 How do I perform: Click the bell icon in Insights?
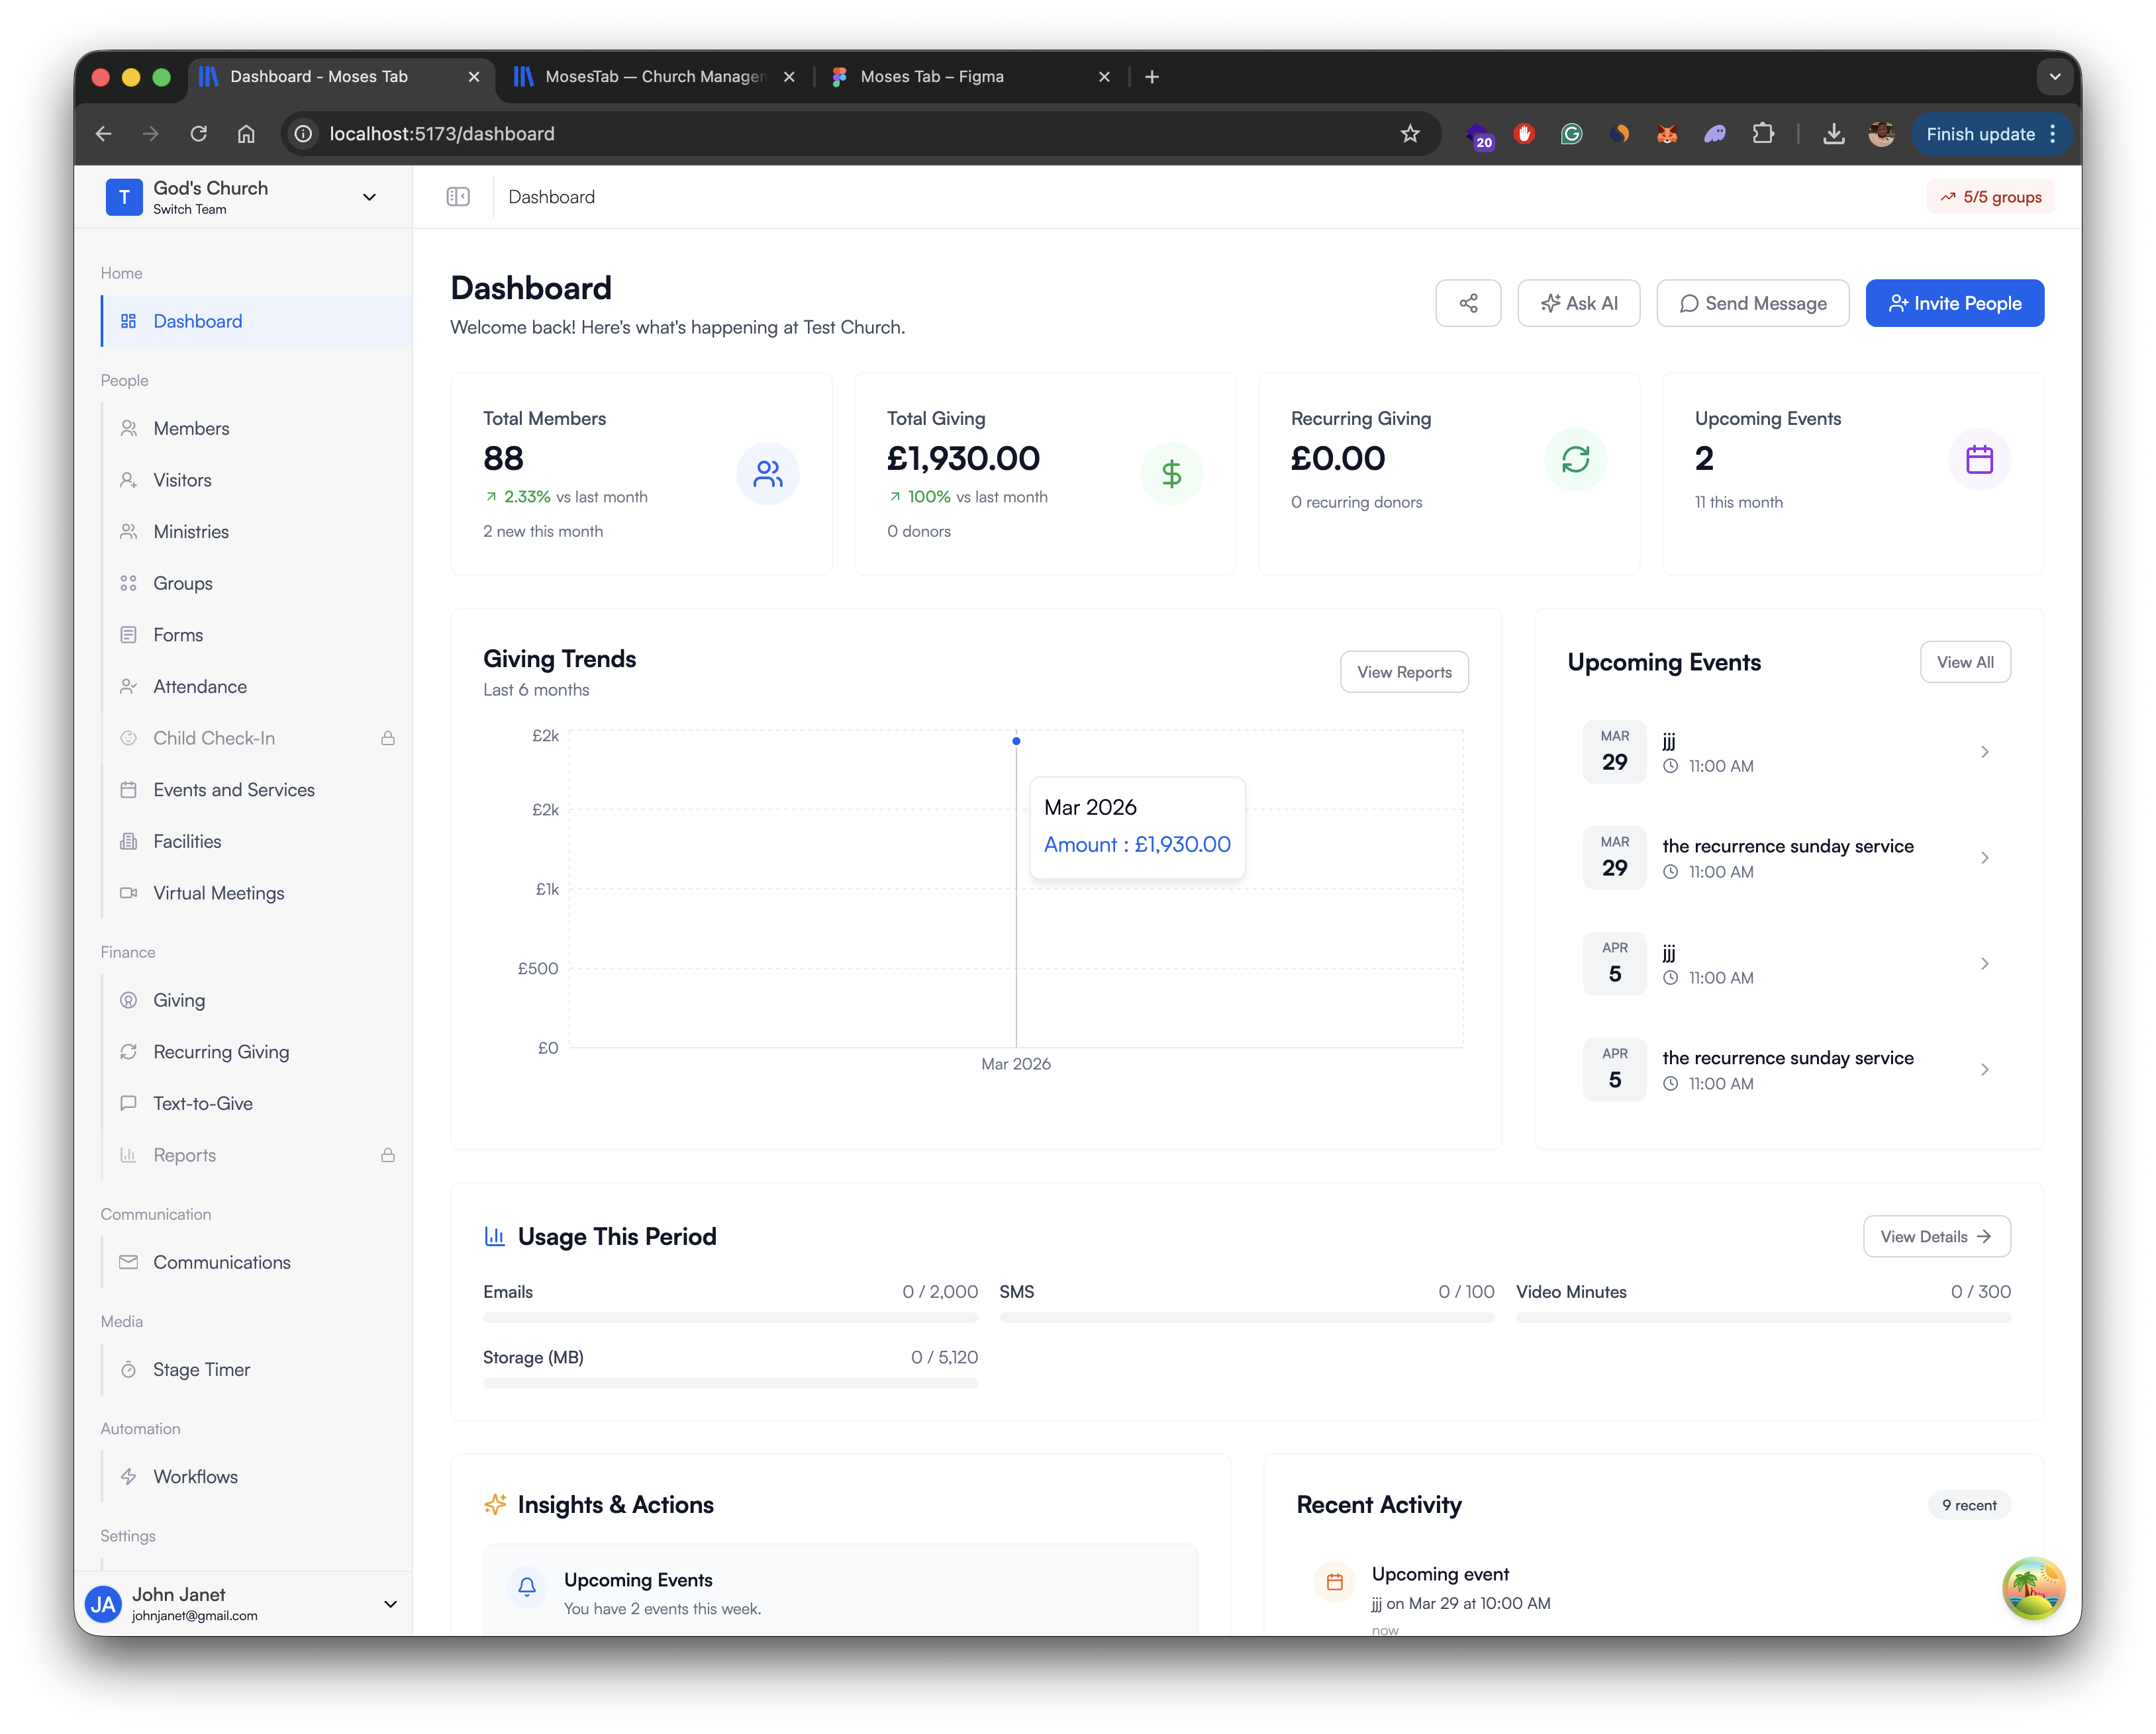point(527,1586)
